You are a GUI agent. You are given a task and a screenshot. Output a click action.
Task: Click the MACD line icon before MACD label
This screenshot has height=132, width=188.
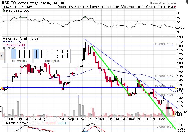click(x=4, y=123)
